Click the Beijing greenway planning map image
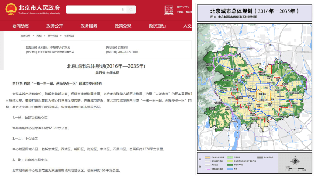317x178 pixels. (255, 87)
